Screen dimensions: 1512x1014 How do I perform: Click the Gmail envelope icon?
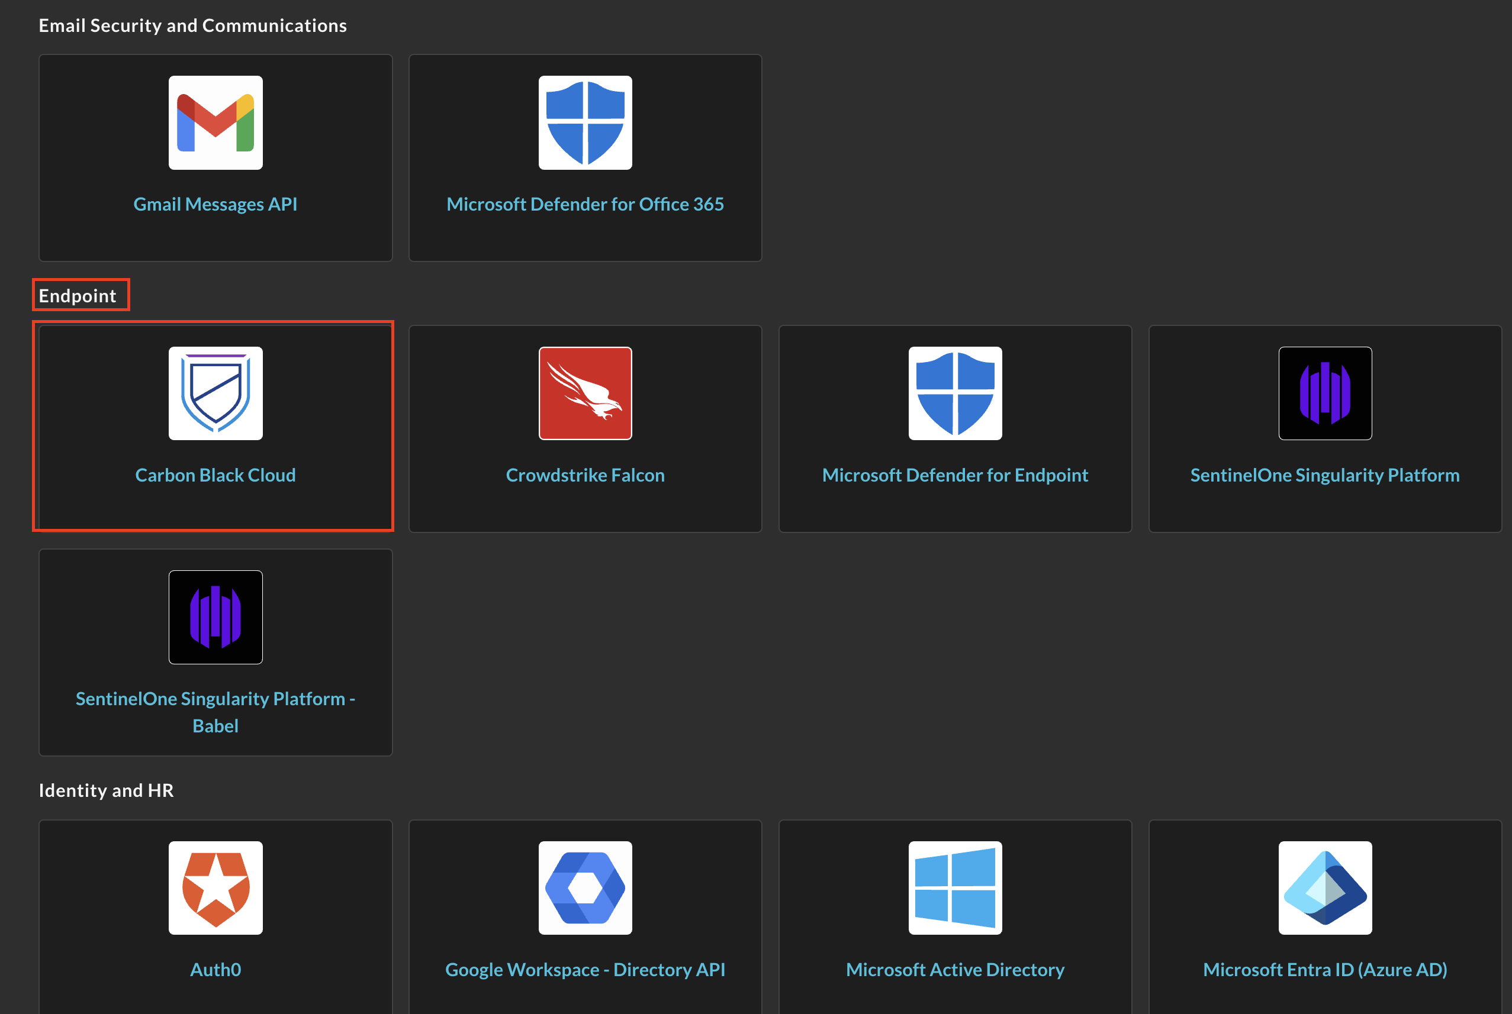tap(215, 123)
